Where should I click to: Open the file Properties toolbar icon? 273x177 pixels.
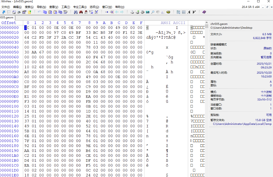24,12
